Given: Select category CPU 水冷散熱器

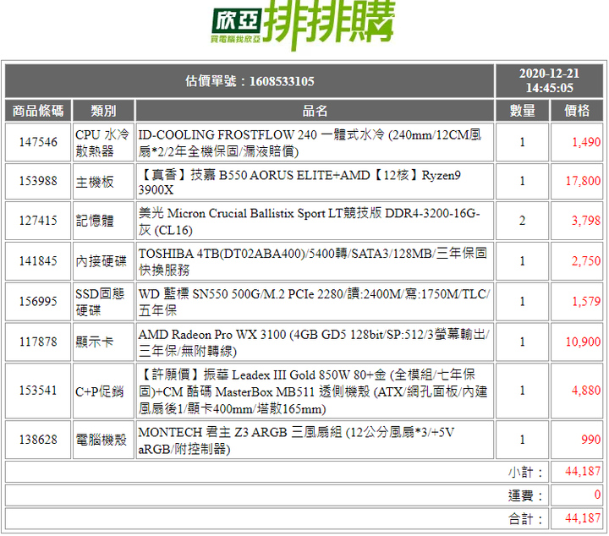Looking at the screenshot, I should pos(103,142).
